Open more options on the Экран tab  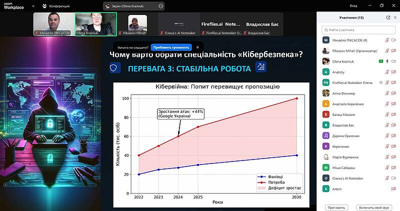160,6
